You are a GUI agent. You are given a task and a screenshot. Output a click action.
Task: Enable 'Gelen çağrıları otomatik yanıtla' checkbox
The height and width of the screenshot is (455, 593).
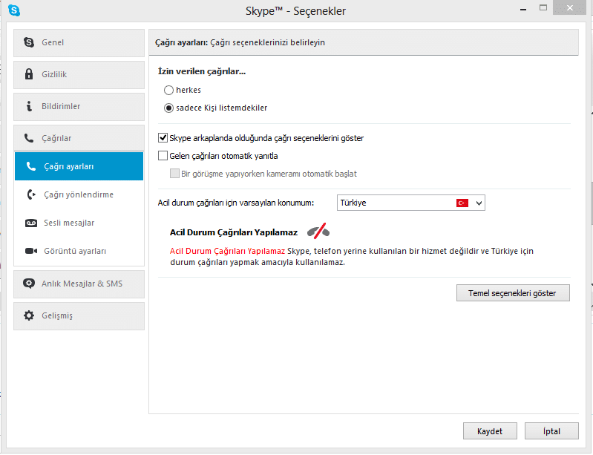163,155
